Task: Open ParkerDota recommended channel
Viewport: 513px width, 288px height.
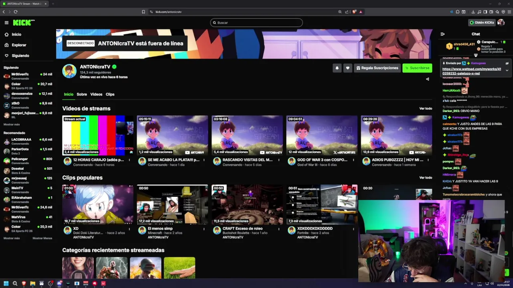Action: (28, 151)
